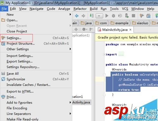The image size is (158, 121).
Task: Open Project Structure... dialog
Action: coord(36,43)
